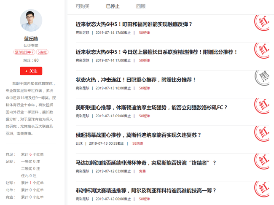Image resolution: width=274 pixels, height=205 pixels.
Task: Click the 5连红 badge
Action: coord(42,52)
